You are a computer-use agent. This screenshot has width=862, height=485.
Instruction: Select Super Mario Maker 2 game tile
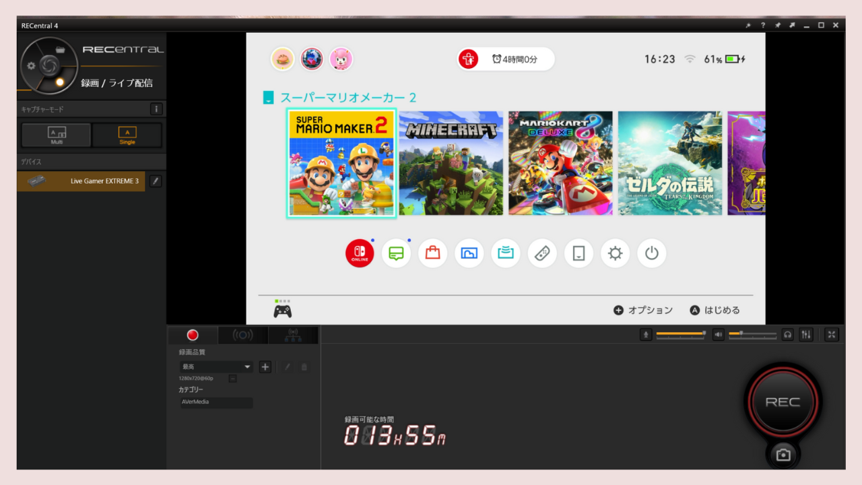341,163
